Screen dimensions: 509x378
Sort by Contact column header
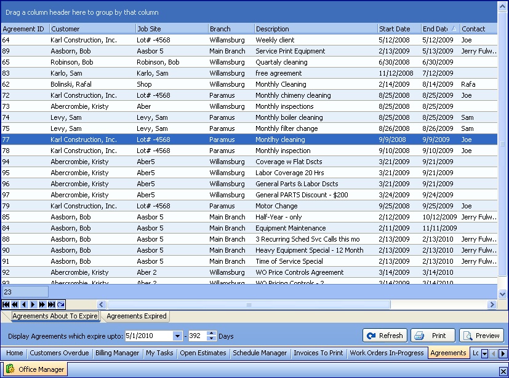pos(478,29)
